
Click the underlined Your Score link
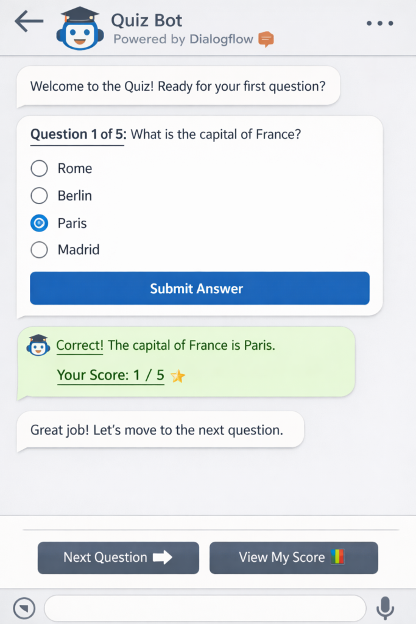[x=110, y=375]
